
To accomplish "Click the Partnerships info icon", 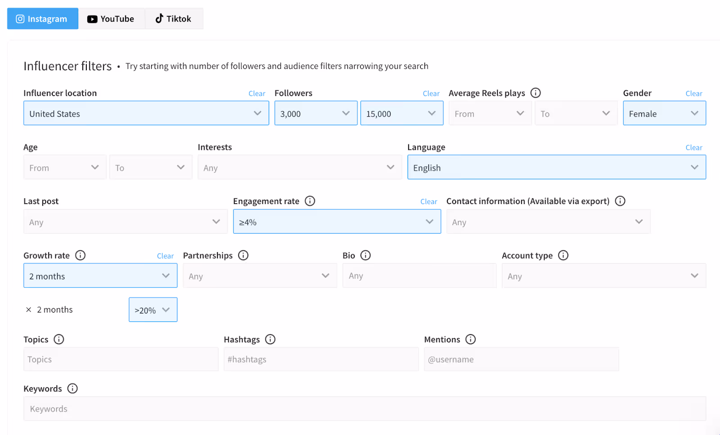I will click(243, 255).
